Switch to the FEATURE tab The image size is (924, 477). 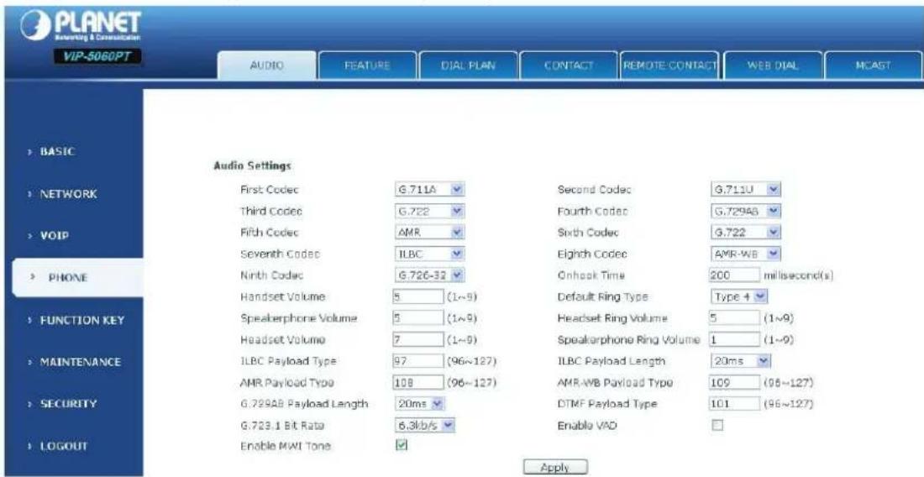pos(366,65)
